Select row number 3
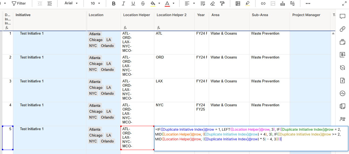The image size is (349, 154). (8, 90)
